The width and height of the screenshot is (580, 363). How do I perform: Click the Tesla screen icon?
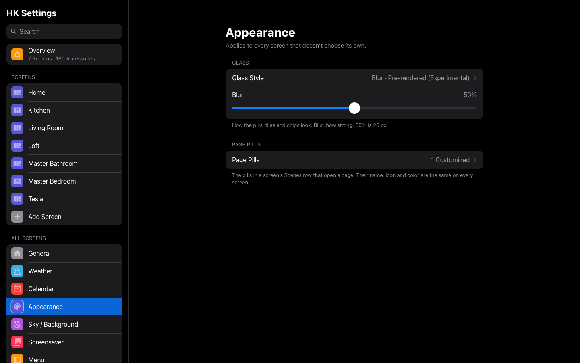pos(17,199)
